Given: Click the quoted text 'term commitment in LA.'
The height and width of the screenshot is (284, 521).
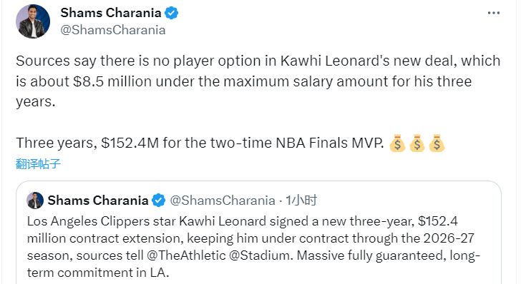Looking at the screenshot, I should (98, 273).
